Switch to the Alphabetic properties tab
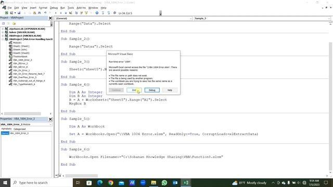 [x=7, y=129]
